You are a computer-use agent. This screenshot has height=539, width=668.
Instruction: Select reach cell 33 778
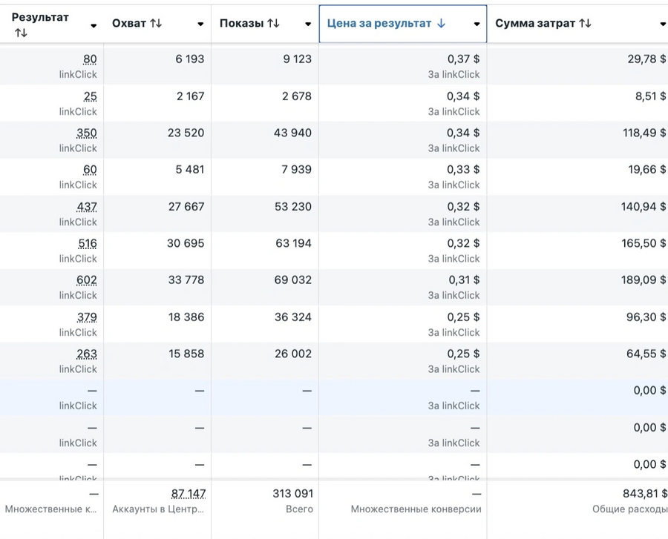pos(186,280)
